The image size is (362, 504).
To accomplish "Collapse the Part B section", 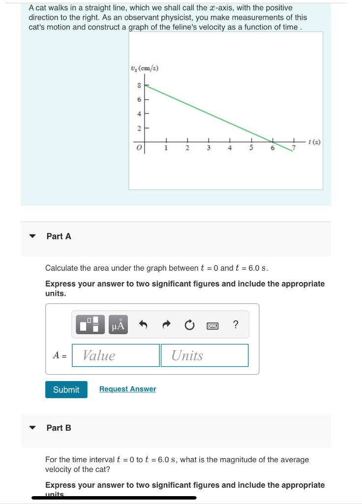I will tap(31, 428).
